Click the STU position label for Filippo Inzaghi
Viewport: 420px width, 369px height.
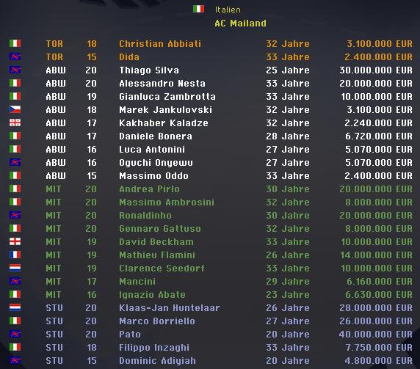tap(54, 347)
